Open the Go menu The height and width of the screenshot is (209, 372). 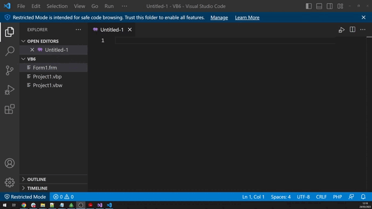(95, 6)
